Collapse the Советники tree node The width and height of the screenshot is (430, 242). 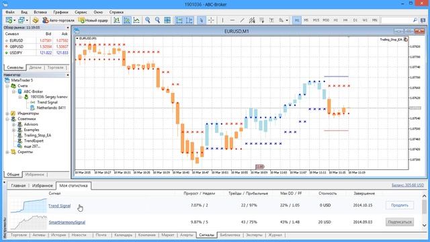click(x=7, y=119)
